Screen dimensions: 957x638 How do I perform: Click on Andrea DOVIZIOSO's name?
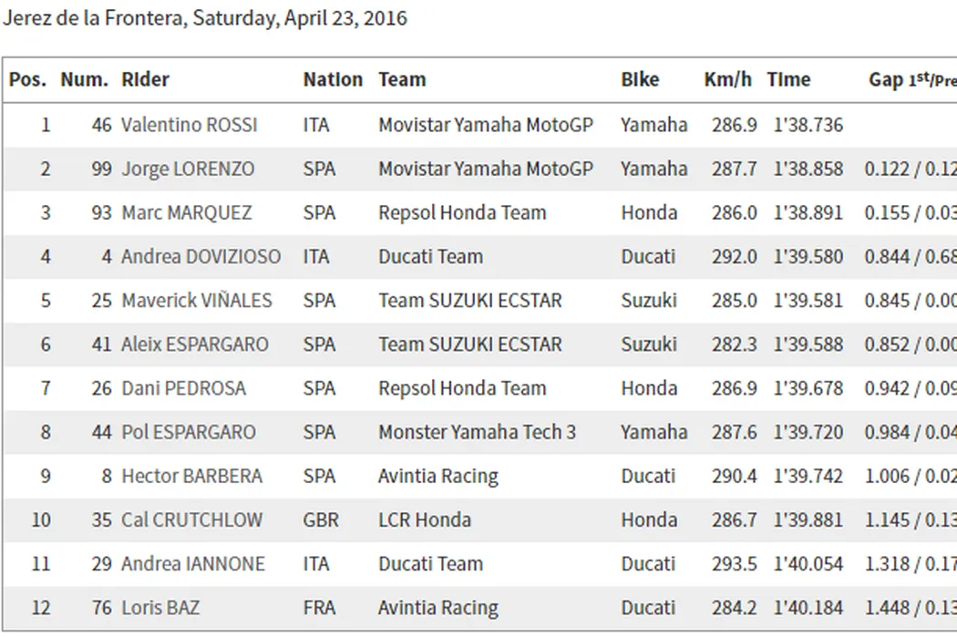[201, 256]
